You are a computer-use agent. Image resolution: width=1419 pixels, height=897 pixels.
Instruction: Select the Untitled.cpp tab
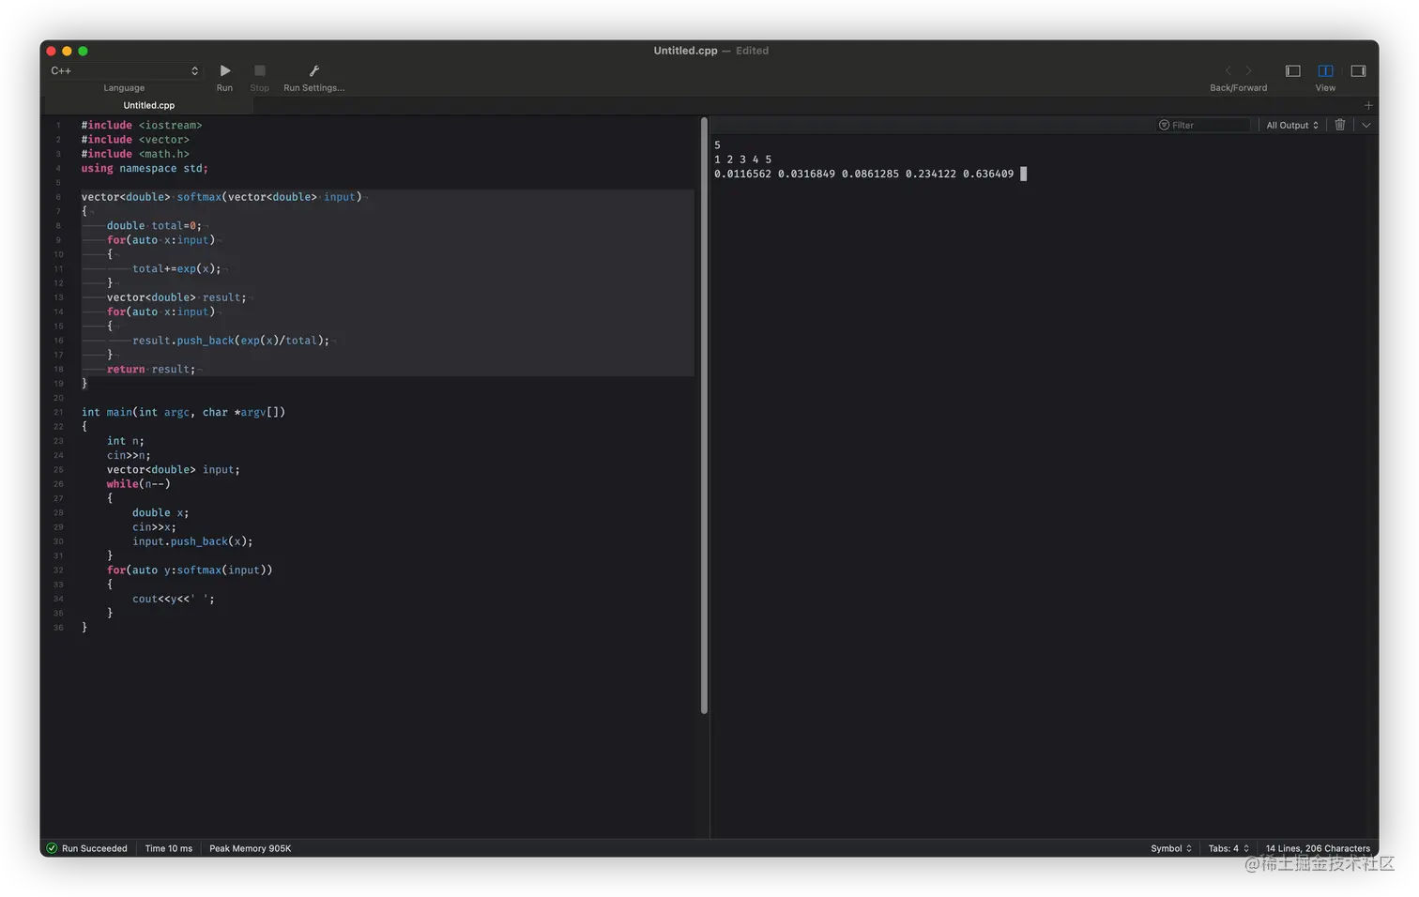coord(148,105)
